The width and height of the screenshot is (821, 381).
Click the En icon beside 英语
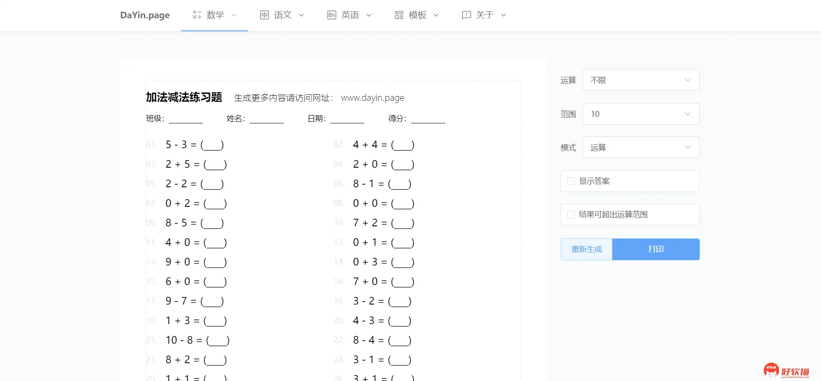[332, 15]
